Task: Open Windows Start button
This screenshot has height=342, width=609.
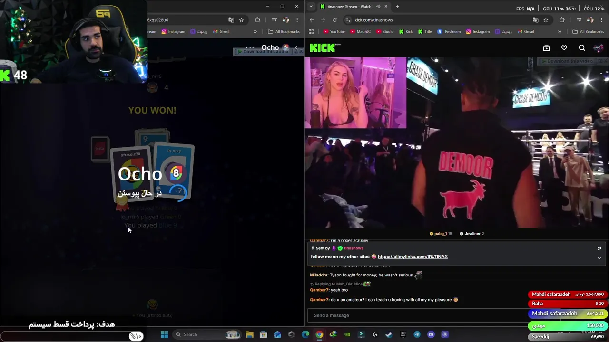Action: (x=164, y=334)
